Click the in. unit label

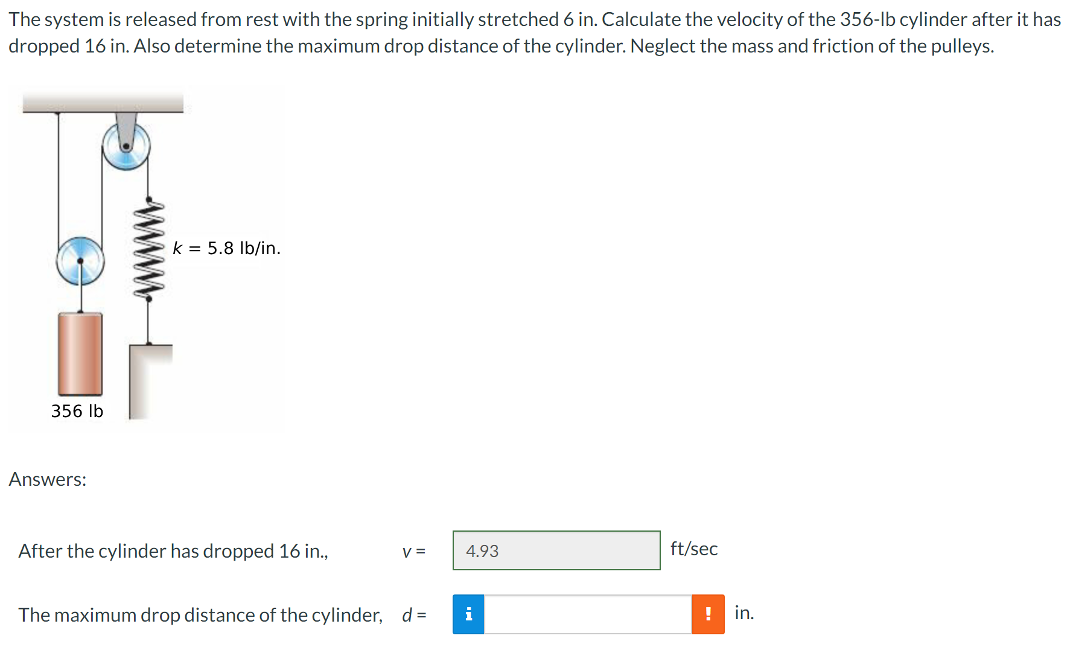744,613
